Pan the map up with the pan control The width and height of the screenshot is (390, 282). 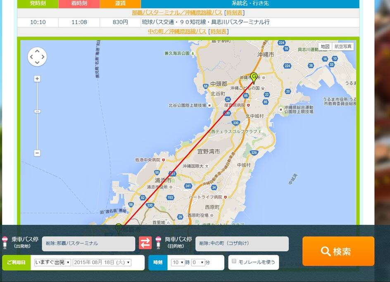[37, 51]
